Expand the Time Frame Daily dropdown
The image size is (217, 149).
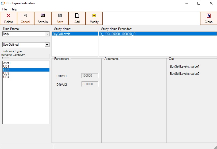(x=47, y=34)
